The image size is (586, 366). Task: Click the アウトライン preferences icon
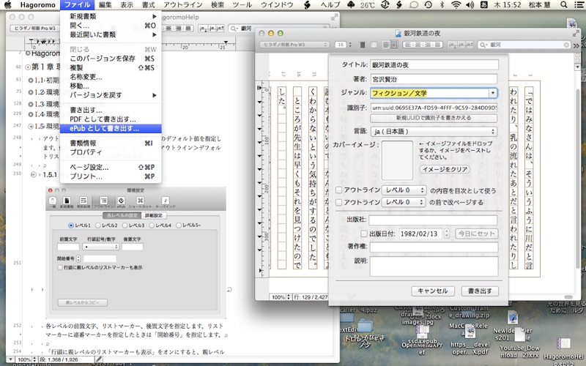[103, 202]
